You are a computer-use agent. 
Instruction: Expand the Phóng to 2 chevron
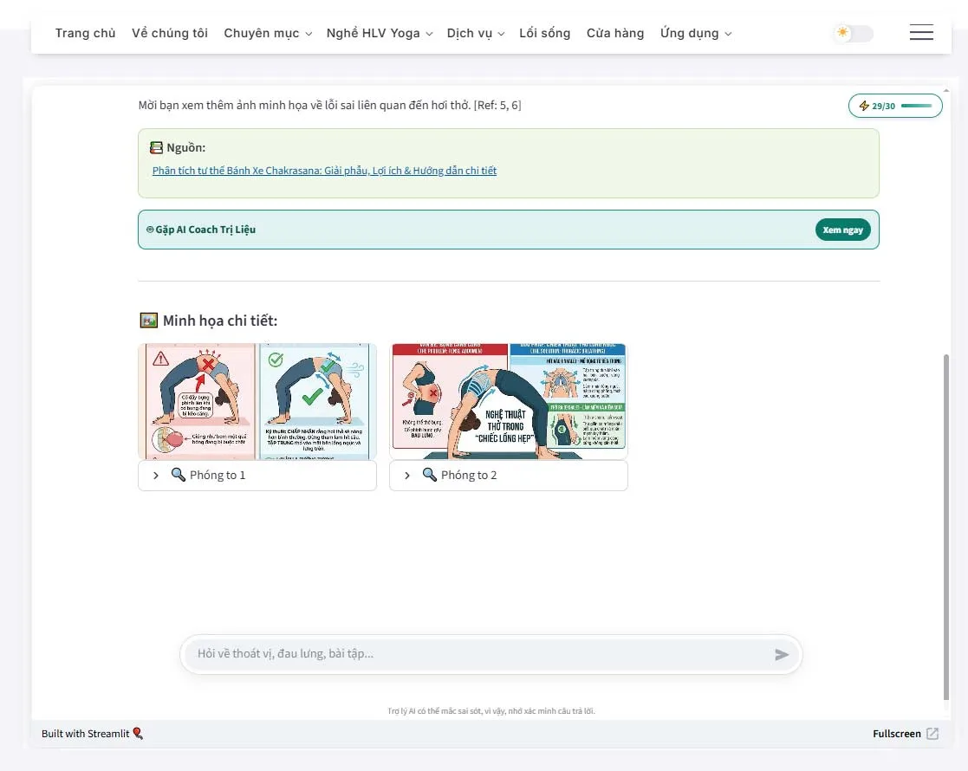point(406,476)
